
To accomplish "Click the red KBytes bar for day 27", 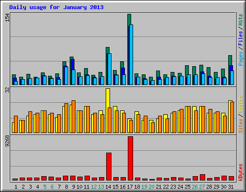I will coord(202,178).
